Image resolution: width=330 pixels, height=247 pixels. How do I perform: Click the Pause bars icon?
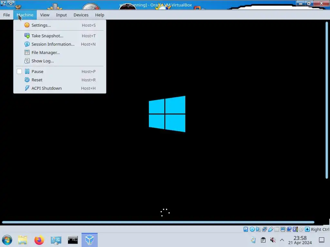pos(27,71)
